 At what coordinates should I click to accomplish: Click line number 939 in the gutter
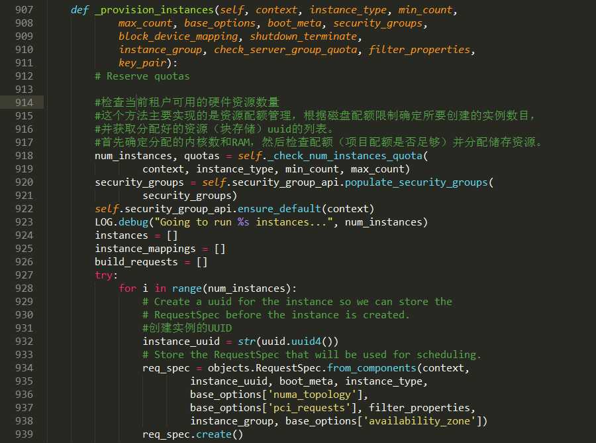click(x=24, y=434)
